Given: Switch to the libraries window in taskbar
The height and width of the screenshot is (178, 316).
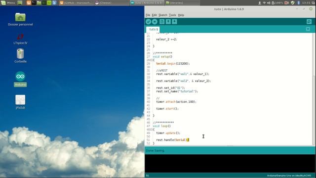Looking at the screenshot, I should coord(182,3).
